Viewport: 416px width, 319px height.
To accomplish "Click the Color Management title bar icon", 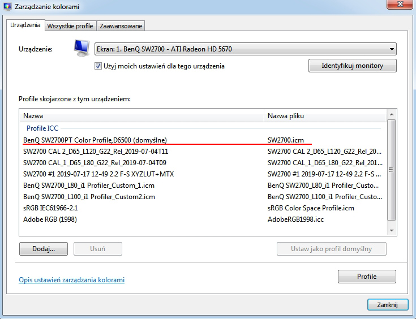I will [x=7, y=6].
